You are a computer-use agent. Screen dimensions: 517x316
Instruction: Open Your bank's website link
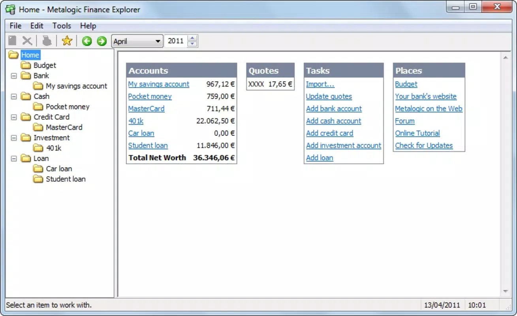tap(426, 96)
